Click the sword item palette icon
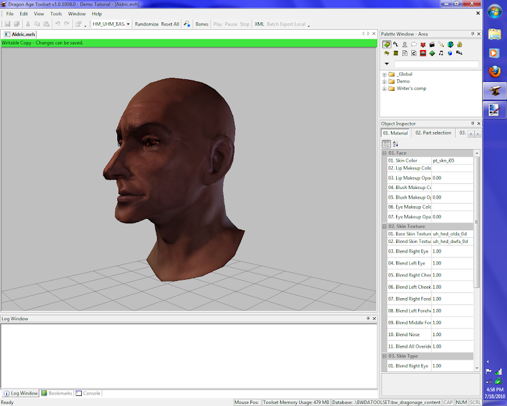This screenshot has width=507, height=406. (x=441, y=44)
